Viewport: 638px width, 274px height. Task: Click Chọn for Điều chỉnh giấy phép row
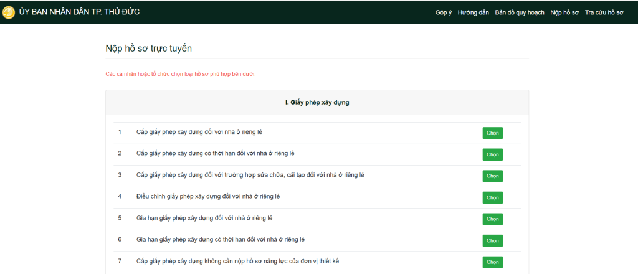tap(492, 197)
